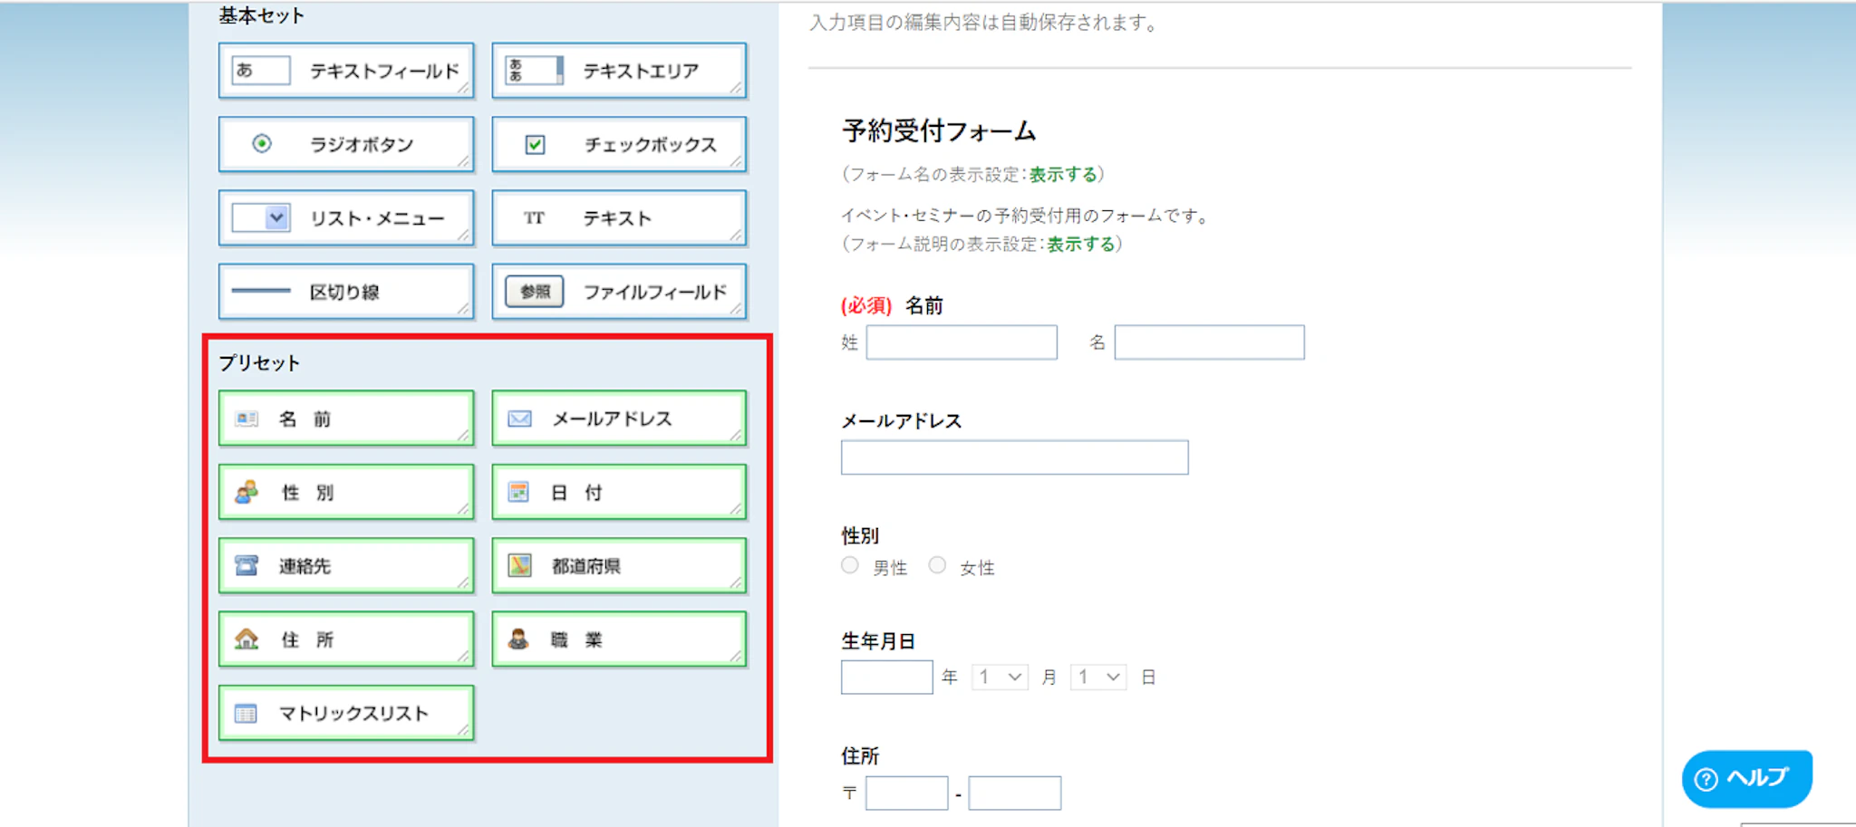The height and width of the screenshot is (827, 1856).
Task: Click the gender preset people icon
Action: pos(246,492)
